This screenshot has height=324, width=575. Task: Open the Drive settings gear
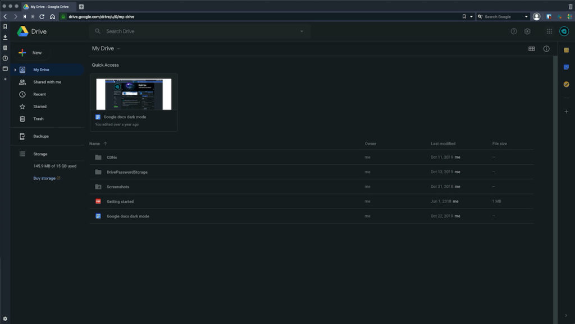(x=527, y=31)
